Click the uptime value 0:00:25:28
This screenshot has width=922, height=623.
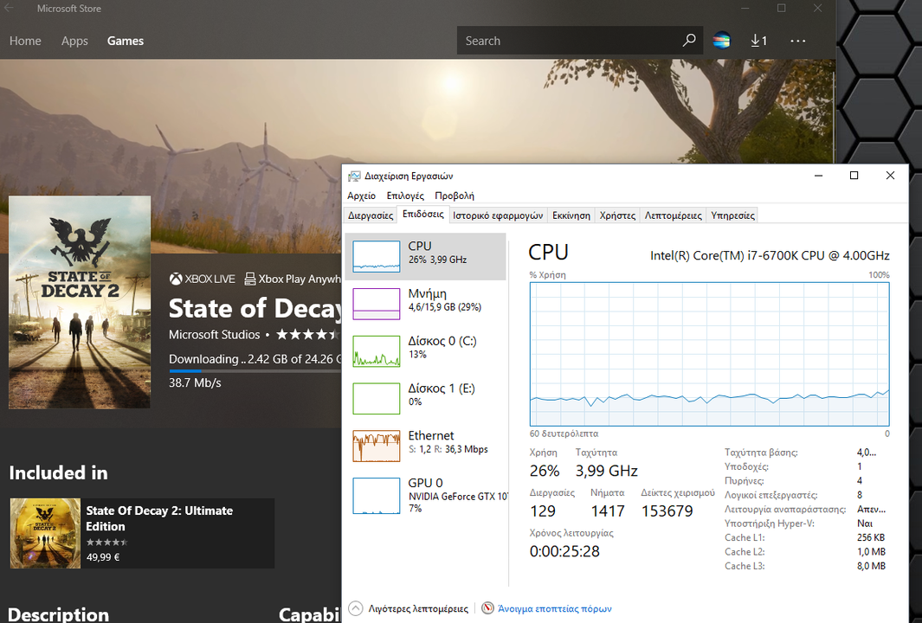[x=564, y=551]
